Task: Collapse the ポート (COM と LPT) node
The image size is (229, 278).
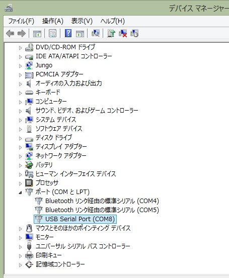Action: coord(20,193)
